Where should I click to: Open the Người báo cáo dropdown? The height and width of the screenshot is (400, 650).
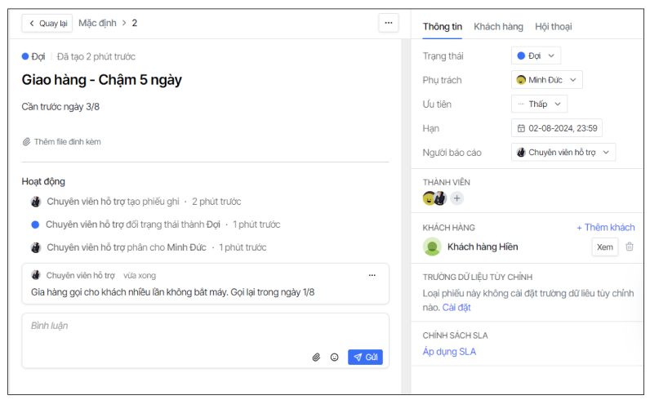click(563, 152)
